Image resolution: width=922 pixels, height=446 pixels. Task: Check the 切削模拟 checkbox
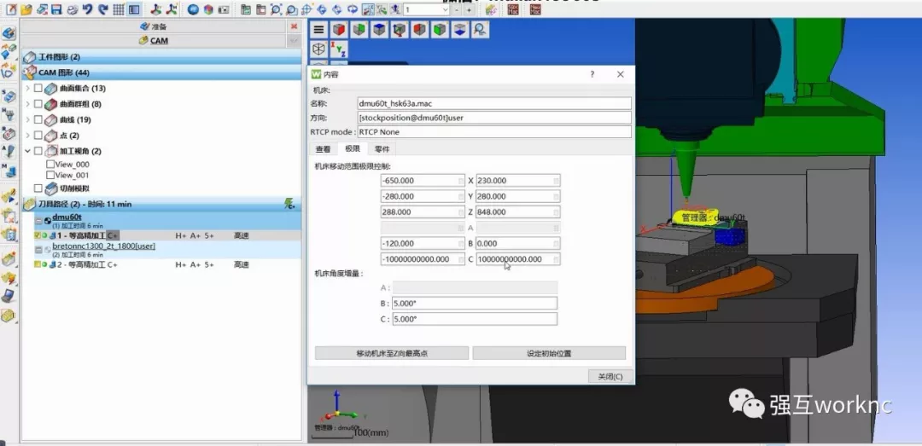tap(38, 188)
